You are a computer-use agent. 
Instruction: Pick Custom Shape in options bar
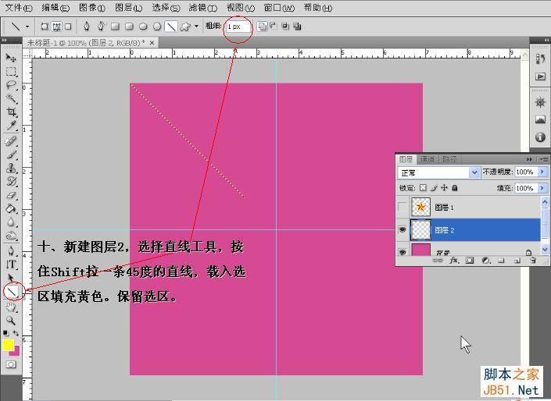[x=185, y=27]
